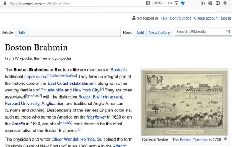
Task: Click the Log in link
Action: tap(226, 18)
